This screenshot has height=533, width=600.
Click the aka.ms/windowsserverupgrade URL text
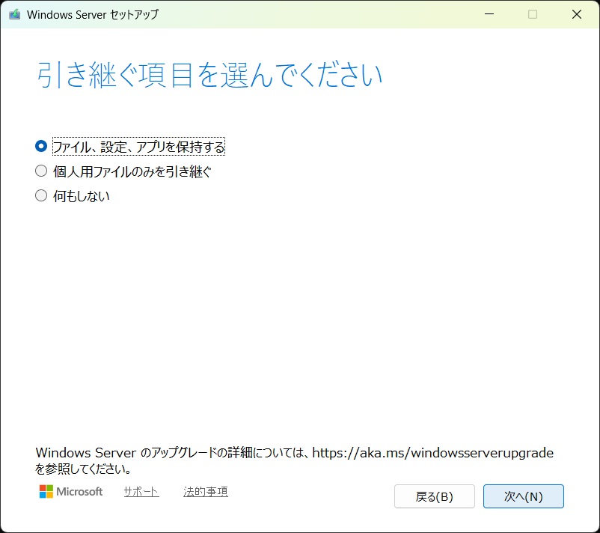coord(432,453)
